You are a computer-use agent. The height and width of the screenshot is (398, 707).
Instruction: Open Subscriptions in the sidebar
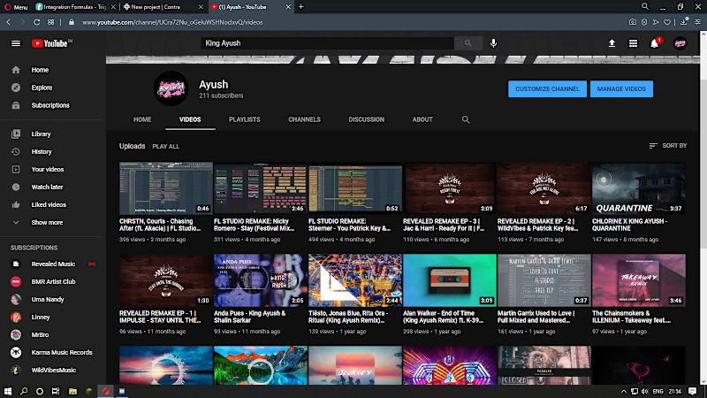tap(52, 105)
